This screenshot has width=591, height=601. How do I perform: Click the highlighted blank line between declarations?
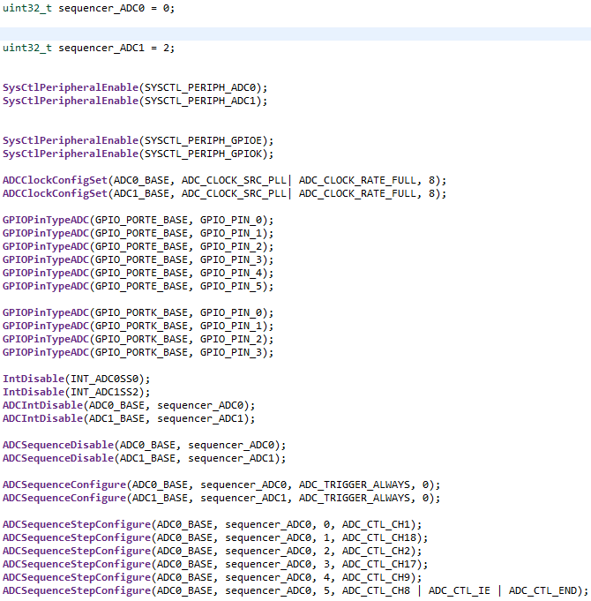(295, 34)
